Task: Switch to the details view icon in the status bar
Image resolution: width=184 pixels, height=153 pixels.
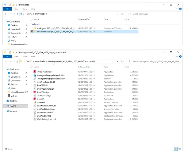Action: [176, 149]
